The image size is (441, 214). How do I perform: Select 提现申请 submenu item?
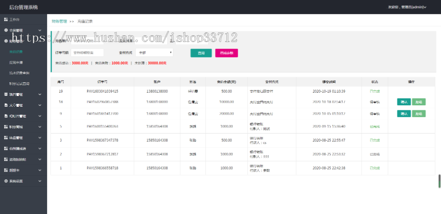pos(16,62)
